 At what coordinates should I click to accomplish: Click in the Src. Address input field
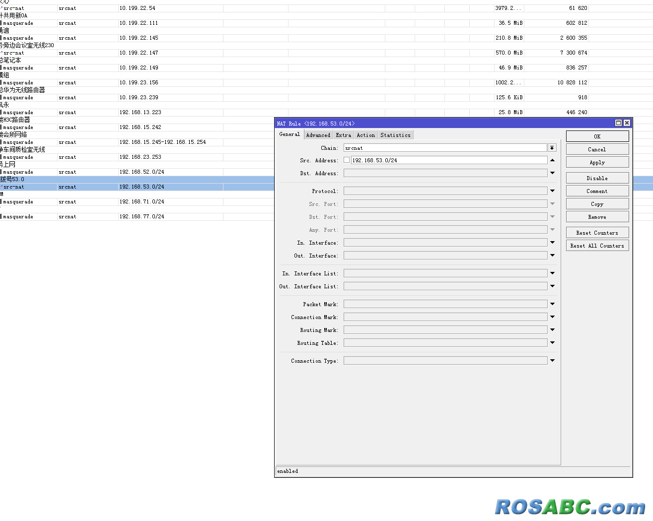(447, 160)
